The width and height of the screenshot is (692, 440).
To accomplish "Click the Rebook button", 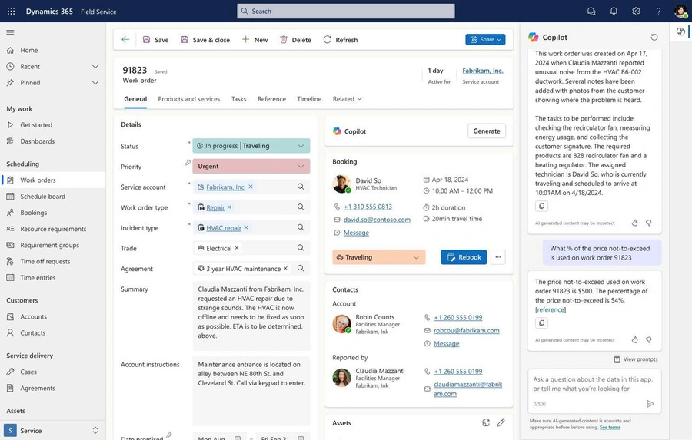I will click(464, 257).
